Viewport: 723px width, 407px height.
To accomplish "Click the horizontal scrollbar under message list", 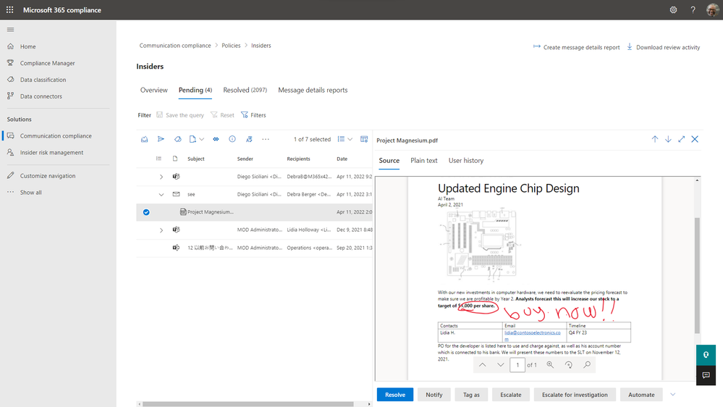I will tap(248, 404).
